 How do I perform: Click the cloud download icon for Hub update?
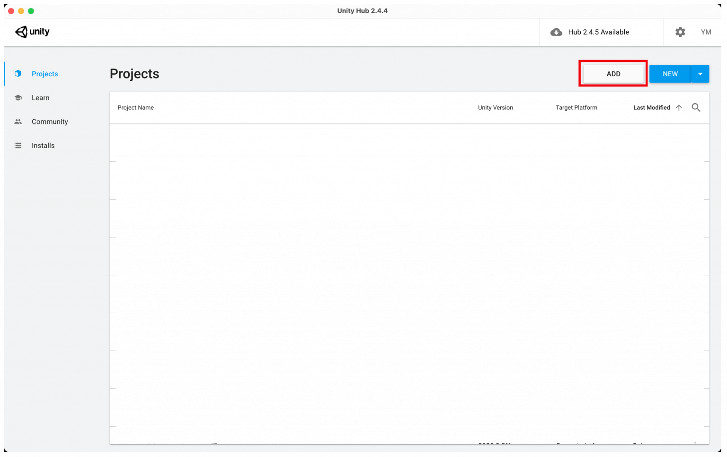556,32
